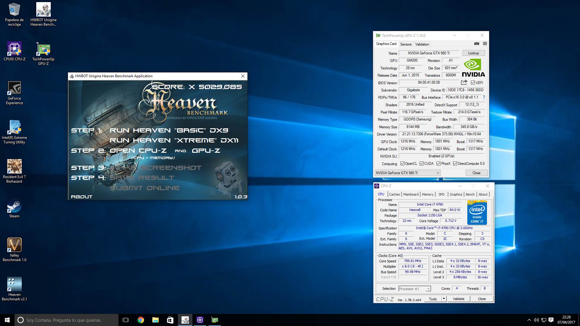Switch to CPU-Z taskbar item
This screenshot has height=326, width=580.
tap(200, 320)
